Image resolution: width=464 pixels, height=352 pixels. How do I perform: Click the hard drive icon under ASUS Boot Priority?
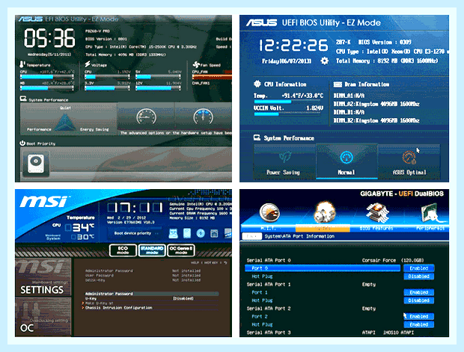click(36, 163)
